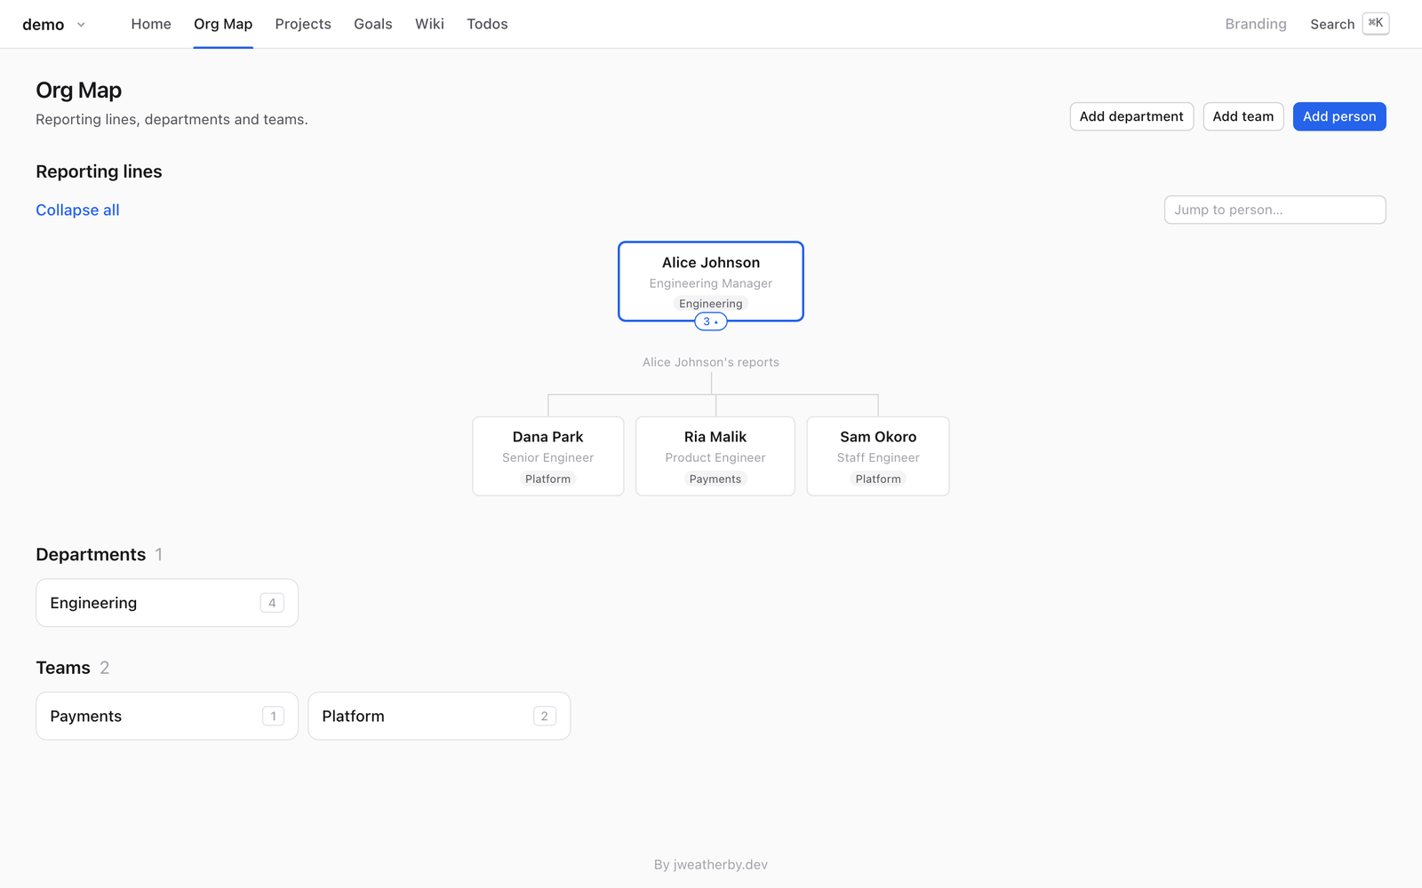The image size is (1422, 888).
Task: Click the Engineering tag on Alice's card
Action: tap(711, 304)
